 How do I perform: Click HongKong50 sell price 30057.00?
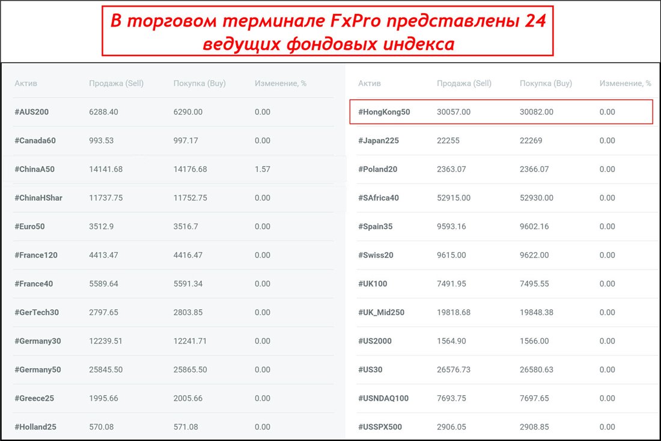click(x=454, y=112)
